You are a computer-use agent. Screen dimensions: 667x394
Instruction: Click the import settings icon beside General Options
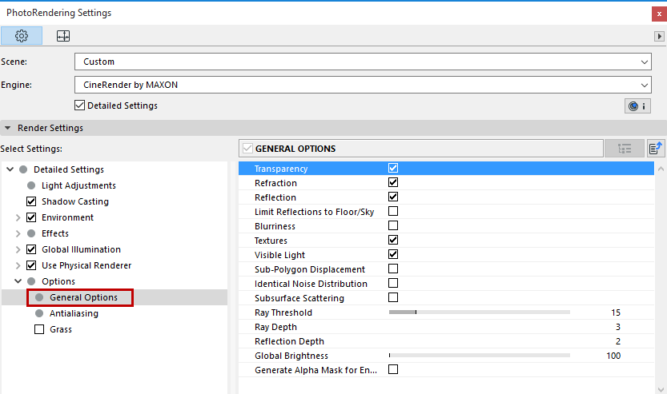pyautogui.click(x=656, y=149)
